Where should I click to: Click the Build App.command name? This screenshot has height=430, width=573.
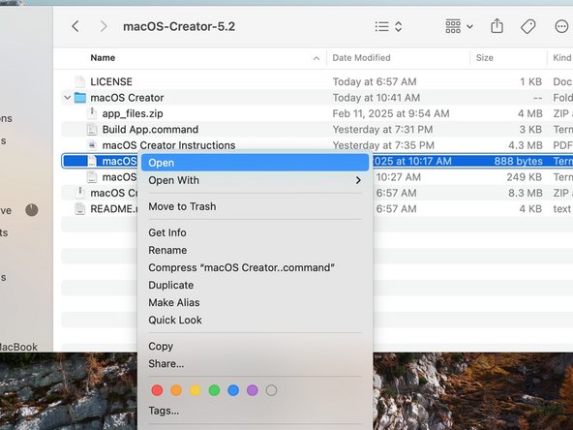tap(150, 130)
